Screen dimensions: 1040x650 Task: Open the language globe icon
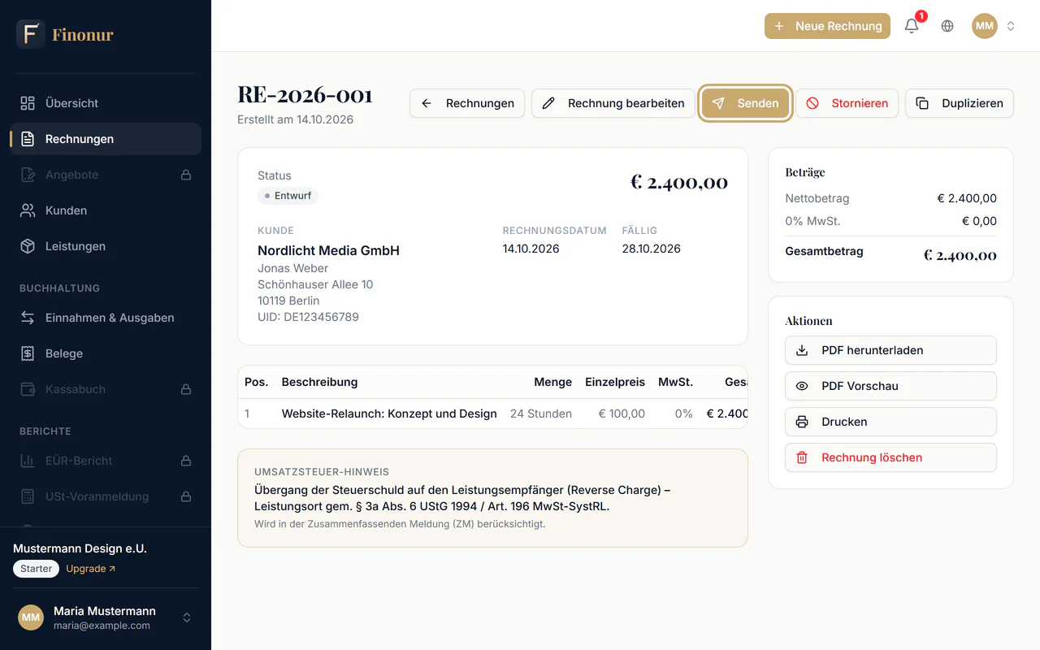pos(947,26)
